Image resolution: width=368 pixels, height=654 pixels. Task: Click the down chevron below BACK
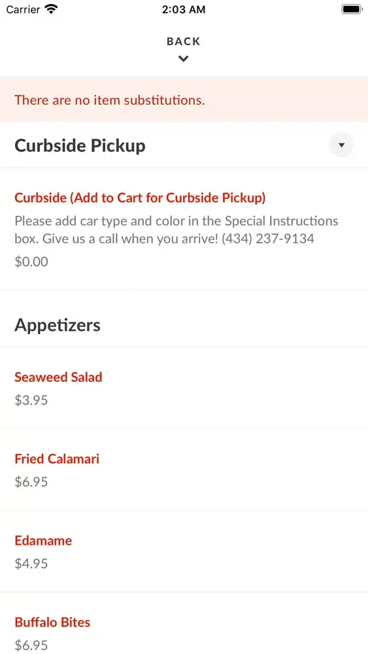coord(184,59)
